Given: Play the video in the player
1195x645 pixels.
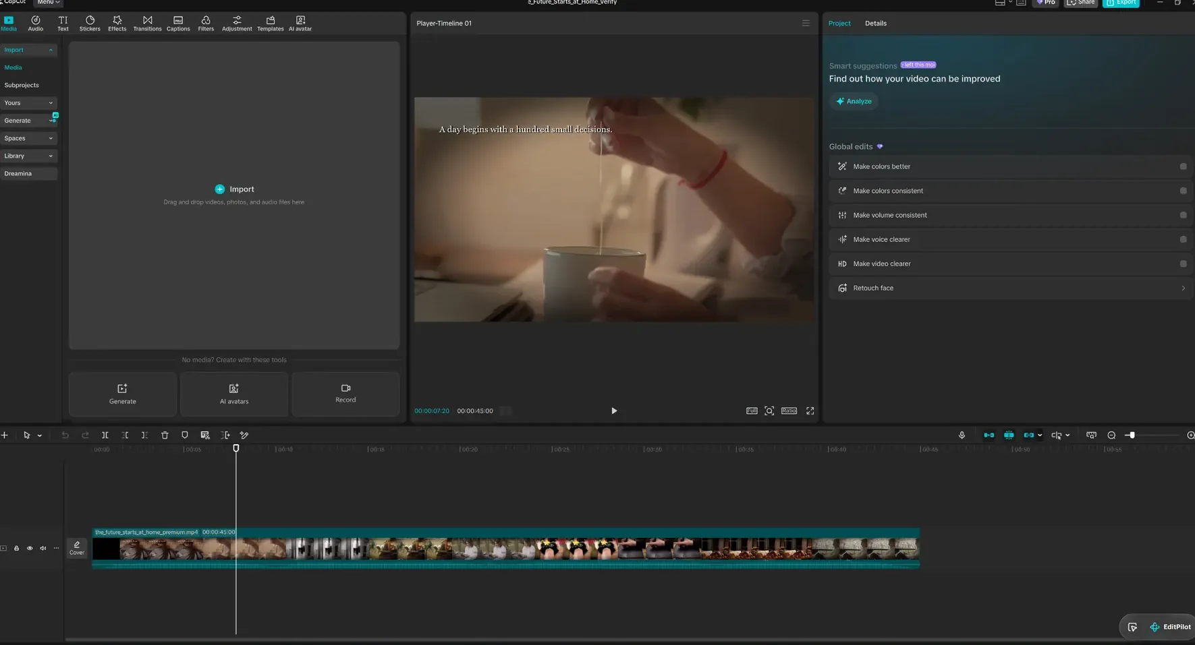Looking at the screenshot, I should click(x=614, y=410).
